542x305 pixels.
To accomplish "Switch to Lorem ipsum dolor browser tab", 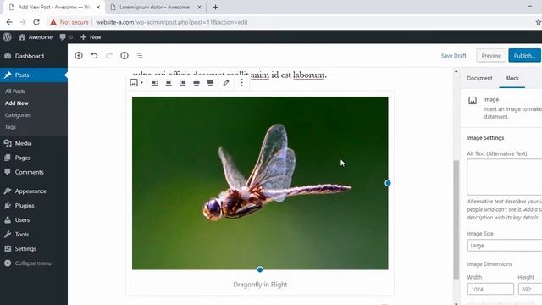I will [x=154, y=8].
